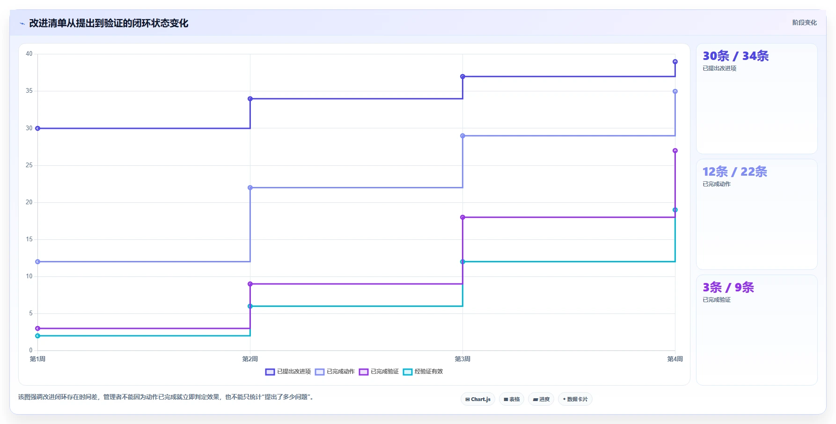The image size is (836, 424).
Task: Click the y-axis label 40
Action: [29, 54]
